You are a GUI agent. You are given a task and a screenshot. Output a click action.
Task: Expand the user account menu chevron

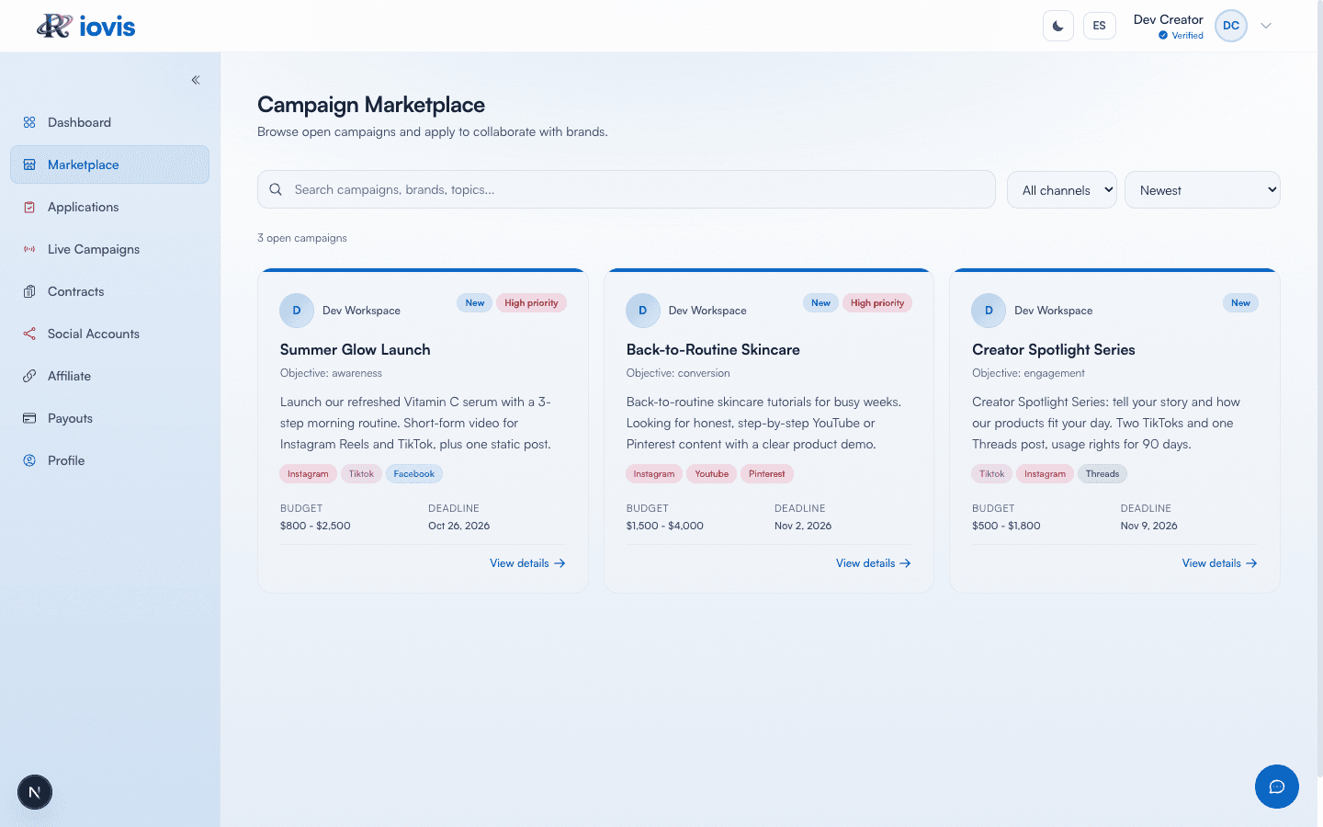pos(1266,26)
